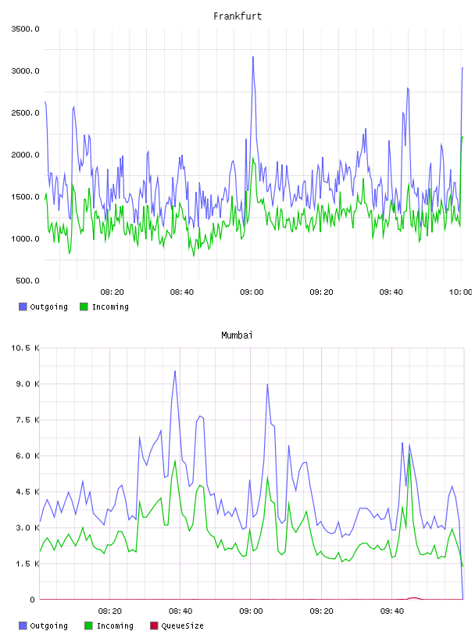Click the green Incoming swatch in Frankfurt legend
Viewport: 475px width, 638px height.
(84, 306)
